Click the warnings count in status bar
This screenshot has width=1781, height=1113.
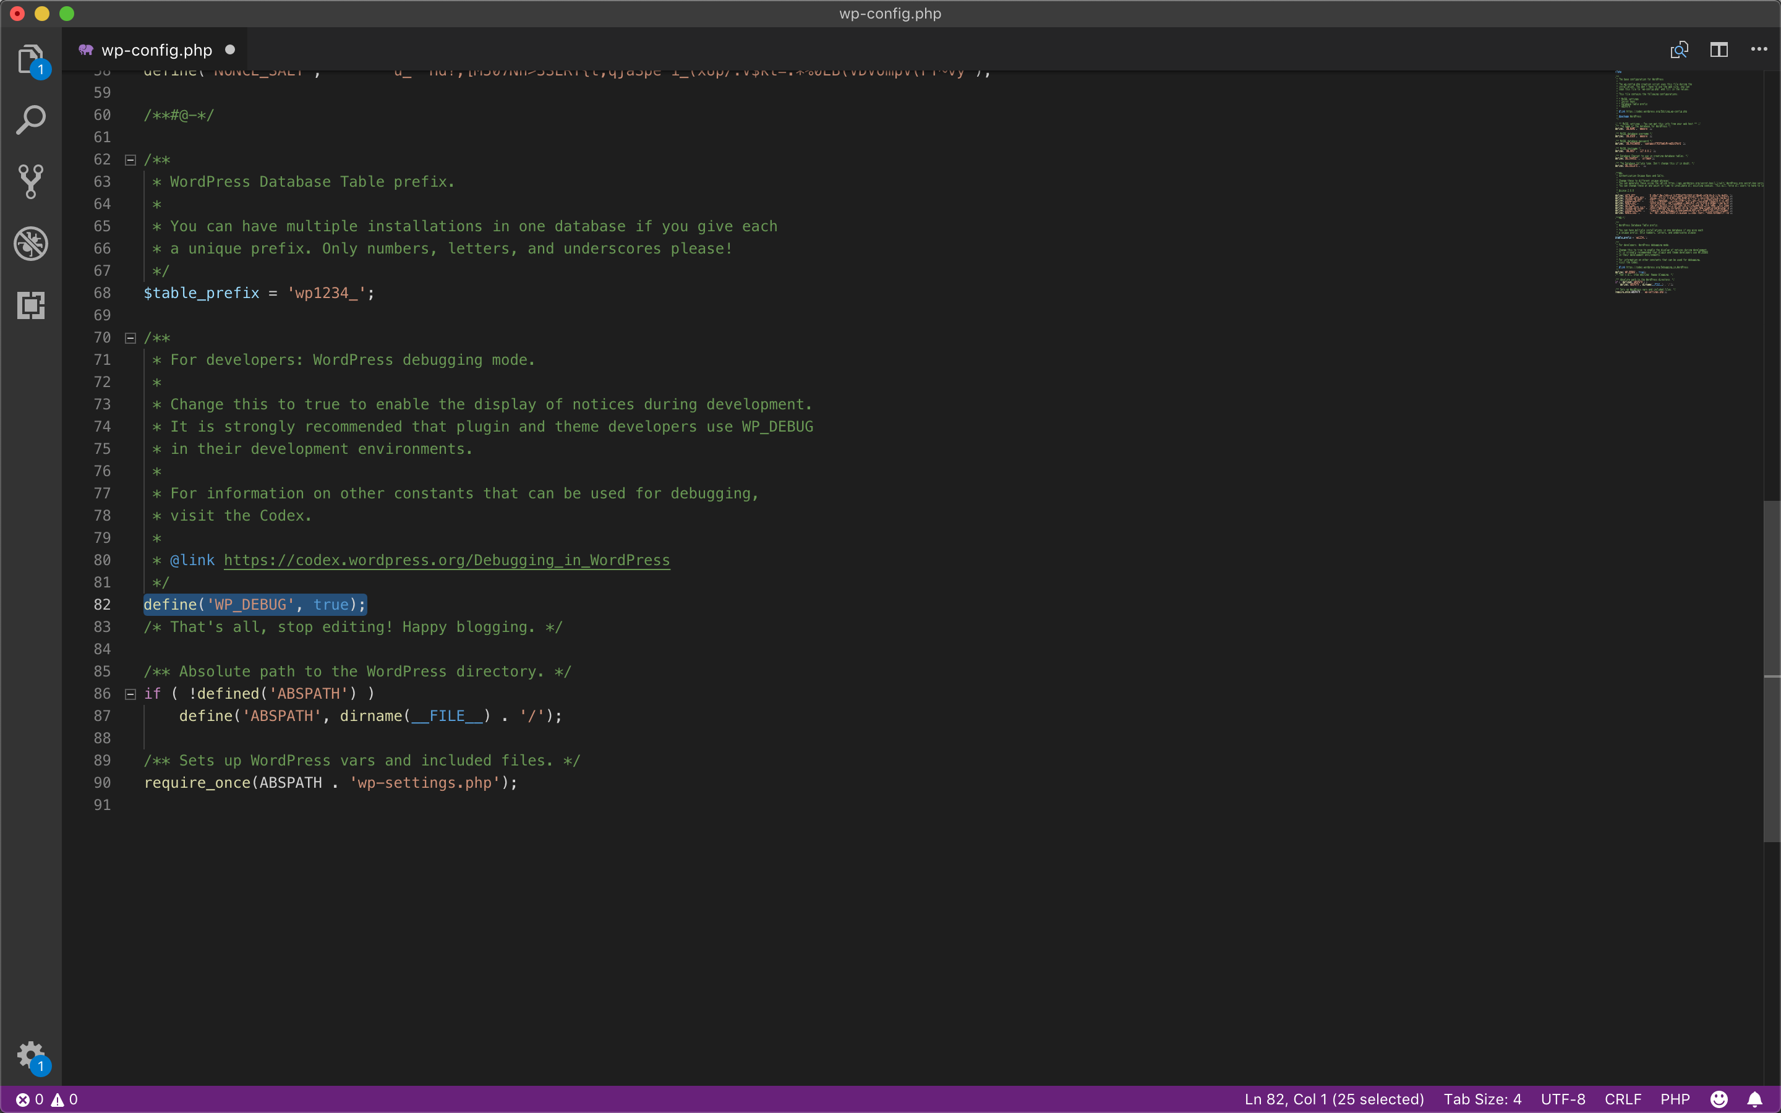[x=64, y=1099]
